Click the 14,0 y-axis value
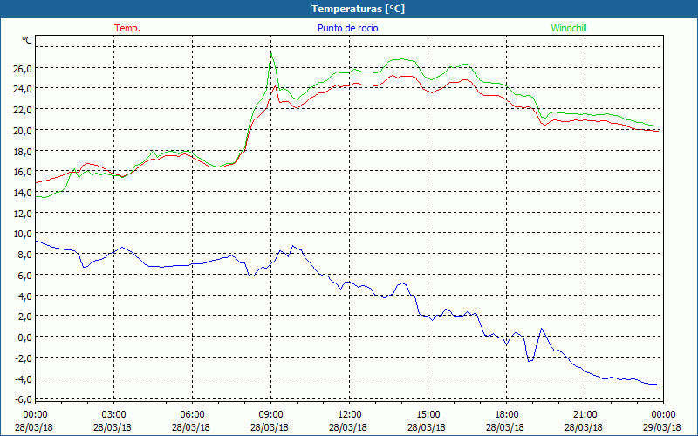 [x=22, y=193]
